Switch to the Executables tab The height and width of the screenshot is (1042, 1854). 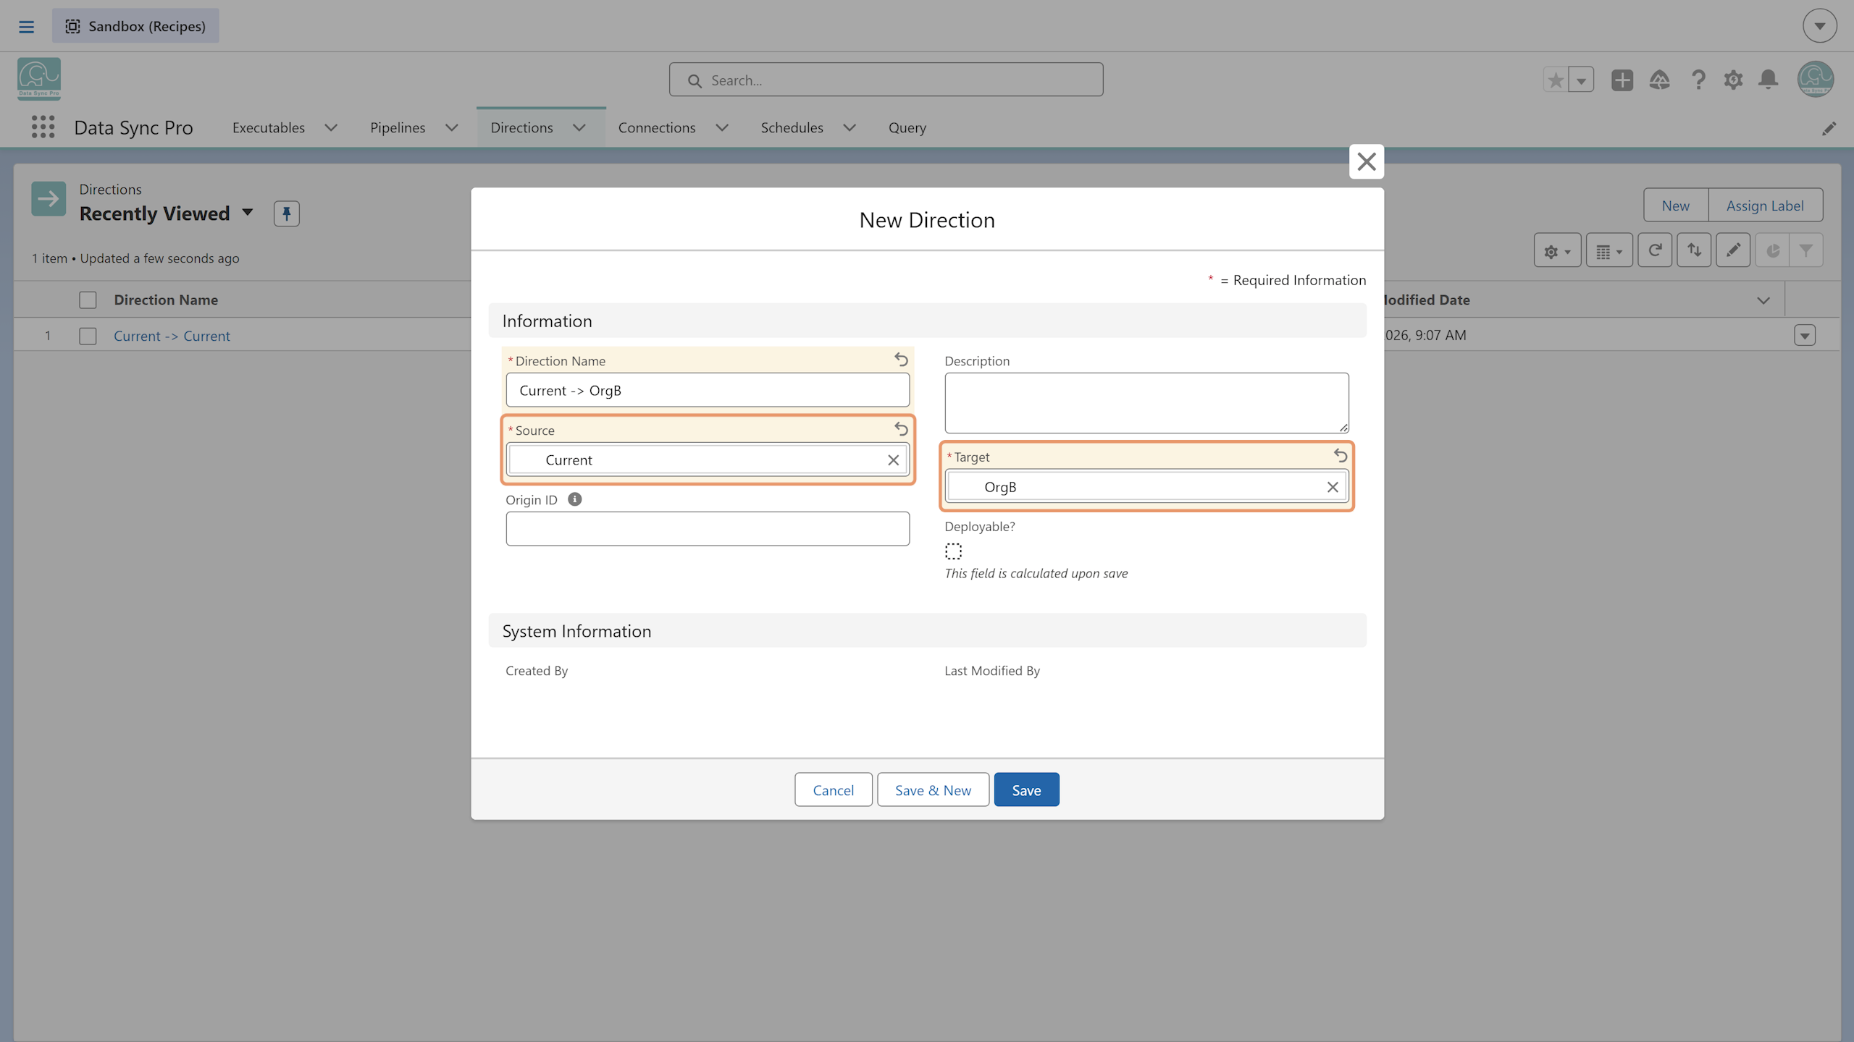pos(269,127)
